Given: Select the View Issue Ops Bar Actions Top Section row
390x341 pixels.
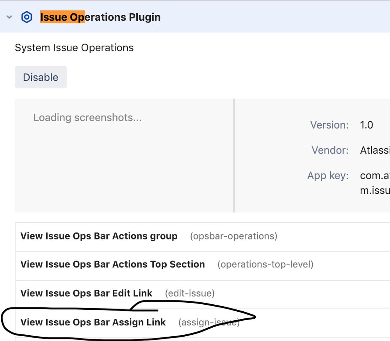Looking at the screenshot, I should click(x=203, y=264).
